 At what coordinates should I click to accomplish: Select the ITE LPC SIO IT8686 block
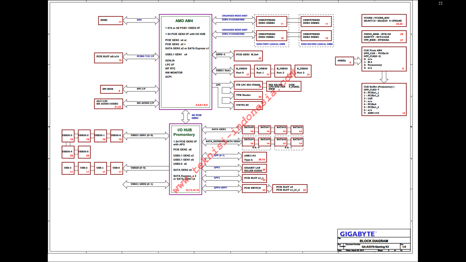pyautogui.click(x=248, y=86)
